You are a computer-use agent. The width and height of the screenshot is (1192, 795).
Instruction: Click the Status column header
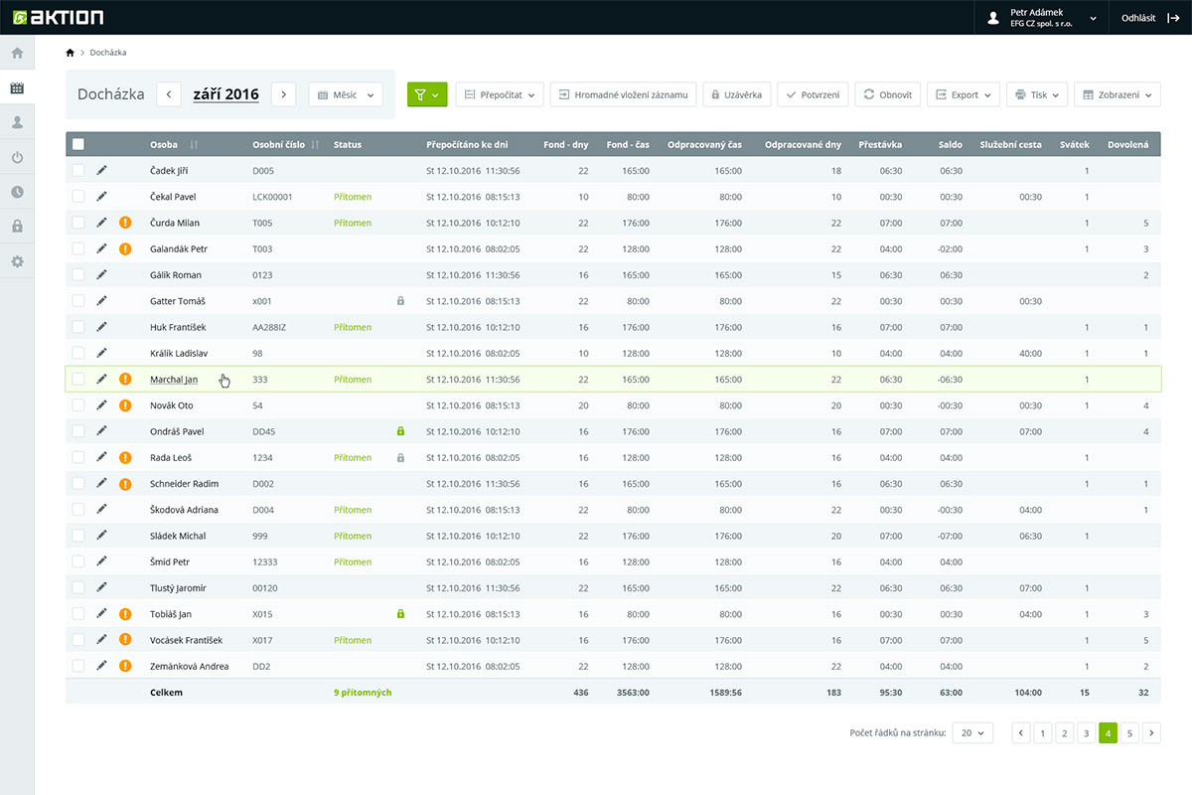click(x=348, y=145)
